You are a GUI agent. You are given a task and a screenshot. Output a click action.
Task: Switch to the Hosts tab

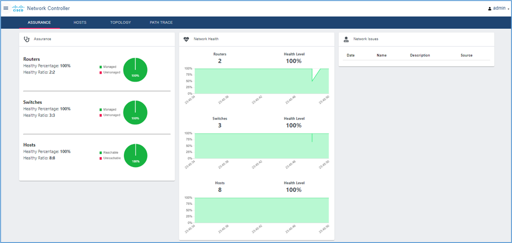tap(80, 22)
